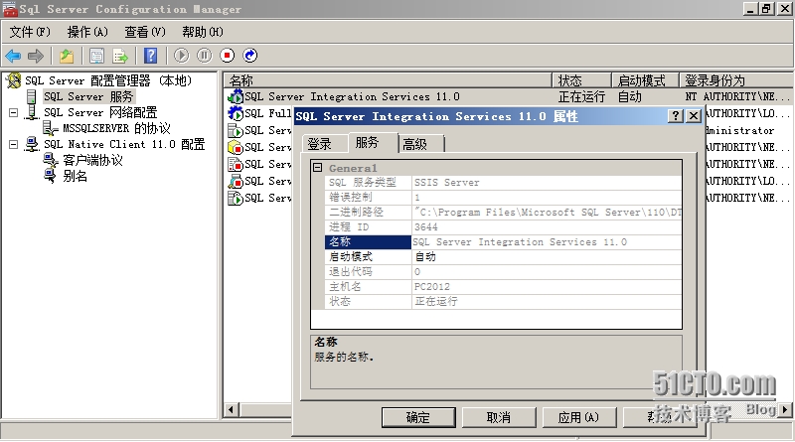795x442 pixels.
Task: Click the 应用(A) button
Action: (579, 418)
